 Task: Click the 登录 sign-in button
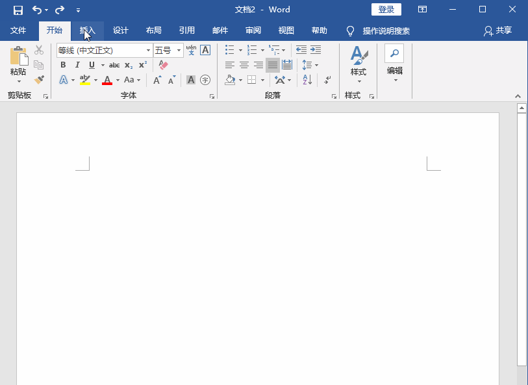tap(386, 9)
